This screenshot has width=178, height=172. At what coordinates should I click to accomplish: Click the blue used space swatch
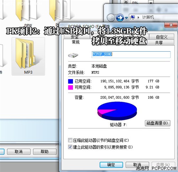[x=70, y=81]
